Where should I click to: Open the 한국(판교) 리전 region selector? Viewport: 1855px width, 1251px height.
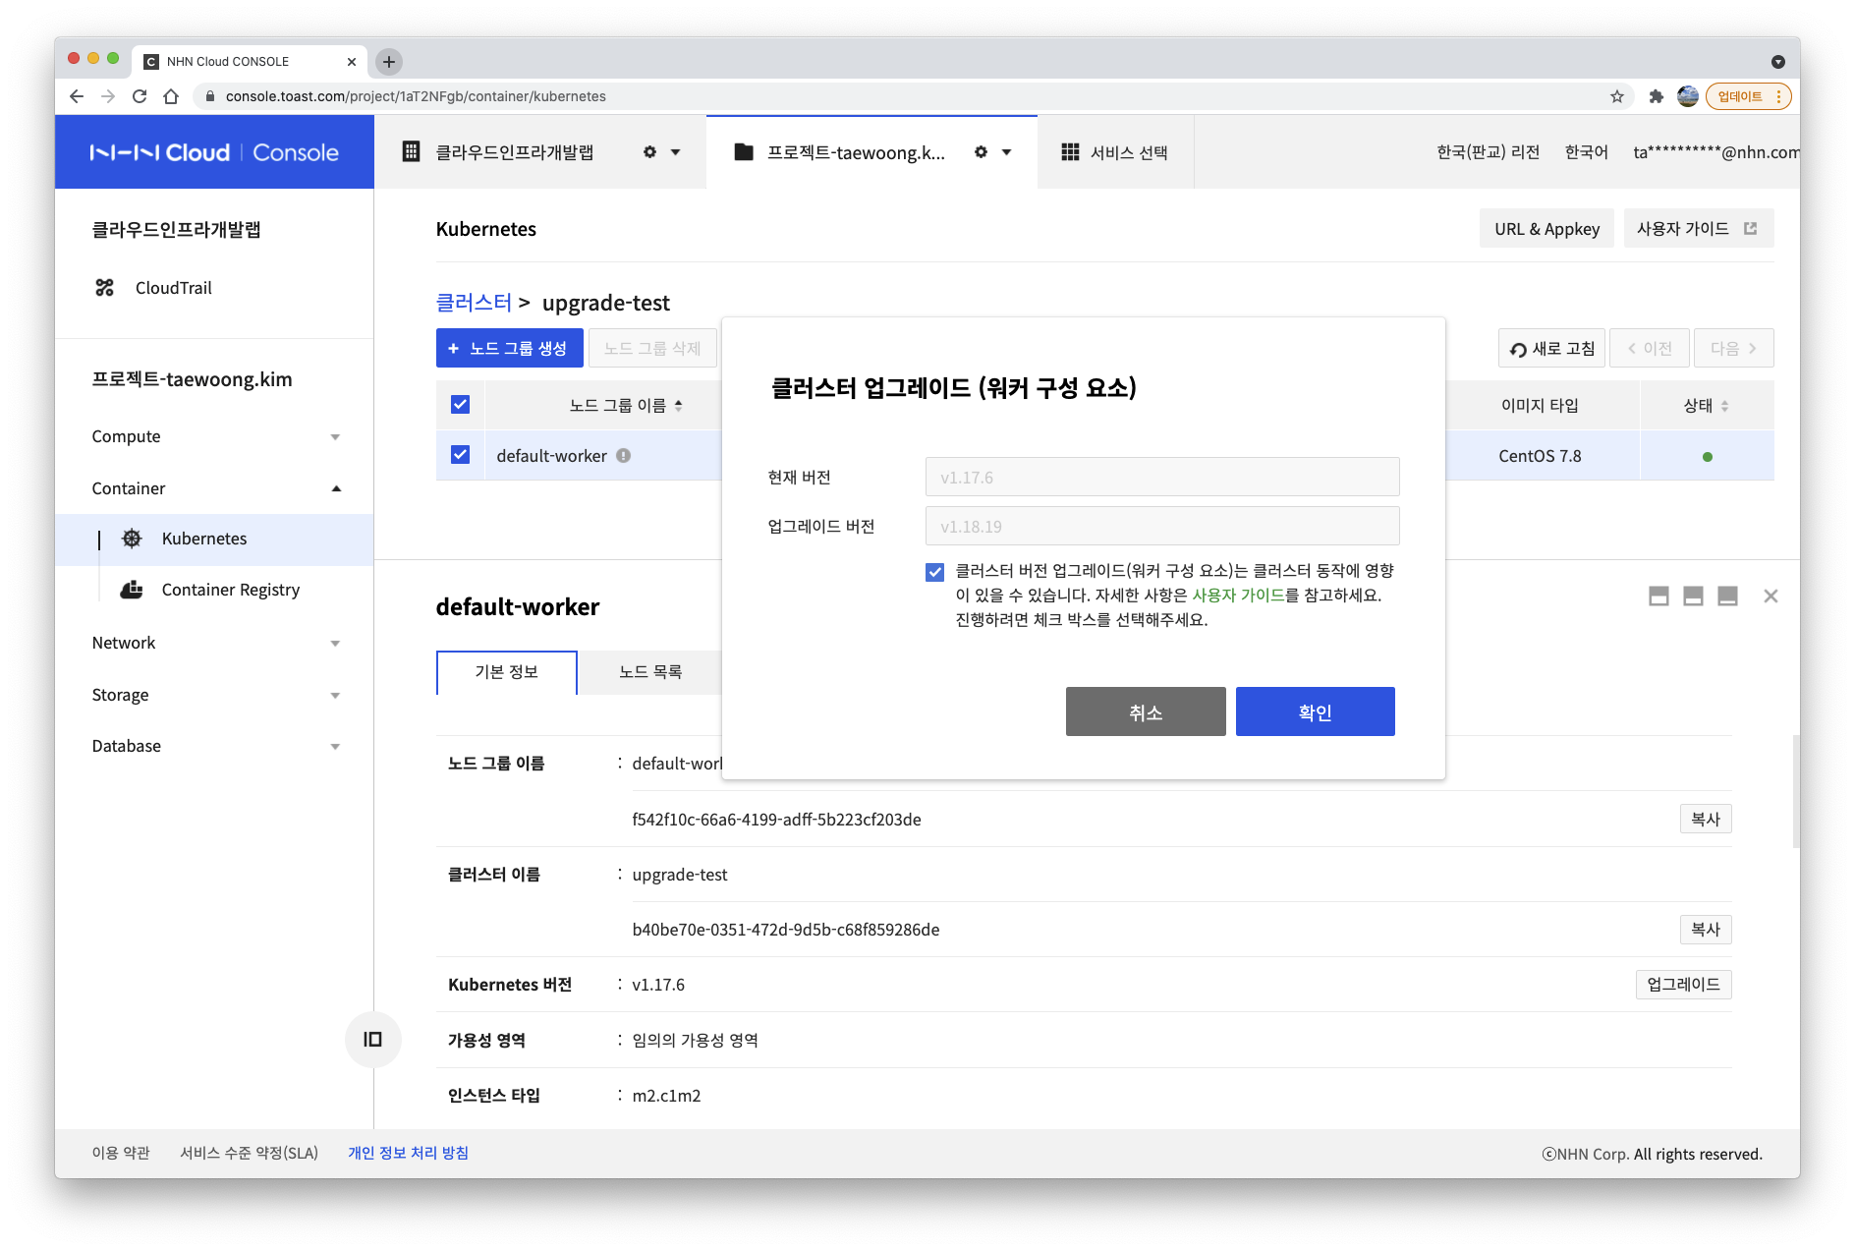click(1488, 152)
